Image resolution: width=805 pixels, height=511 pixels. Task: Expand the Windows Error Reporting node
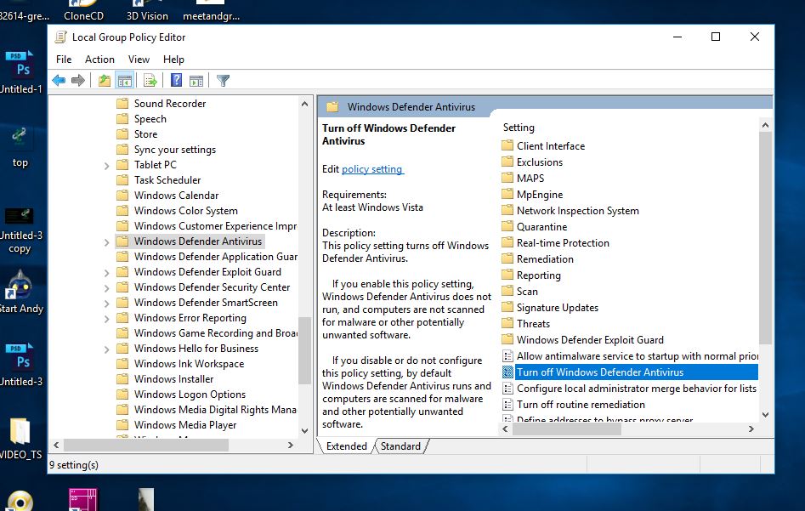pyautogui.click(x=106, y=319)
